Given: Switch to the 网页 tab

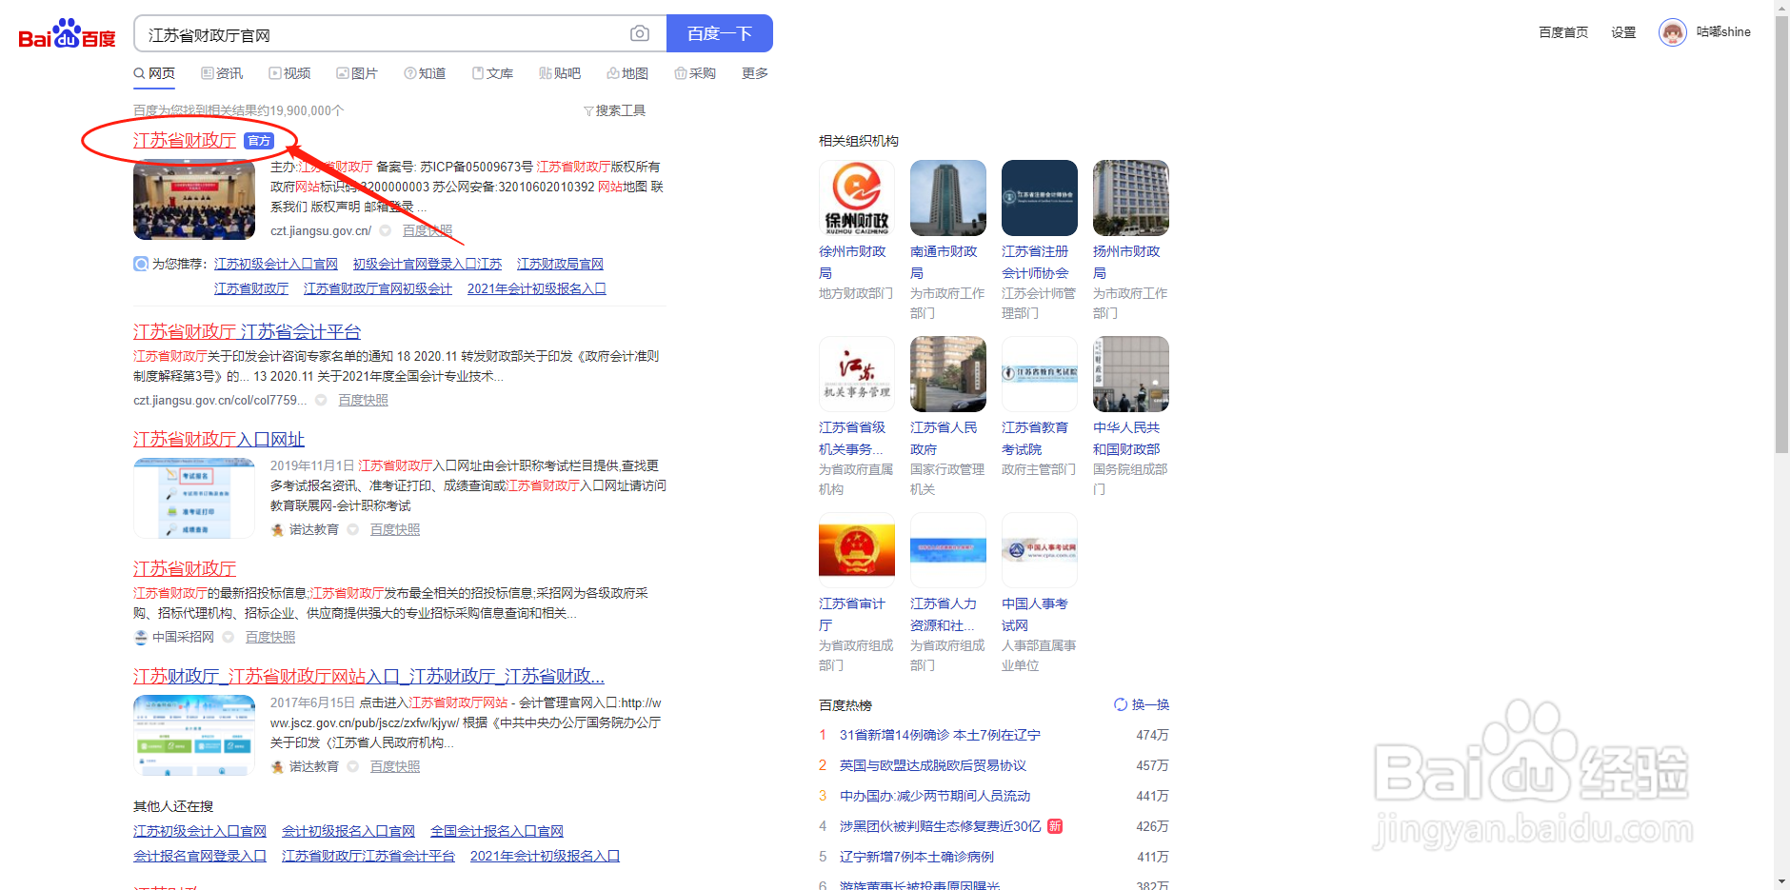Looking at the screenshot, I should 154,73.
